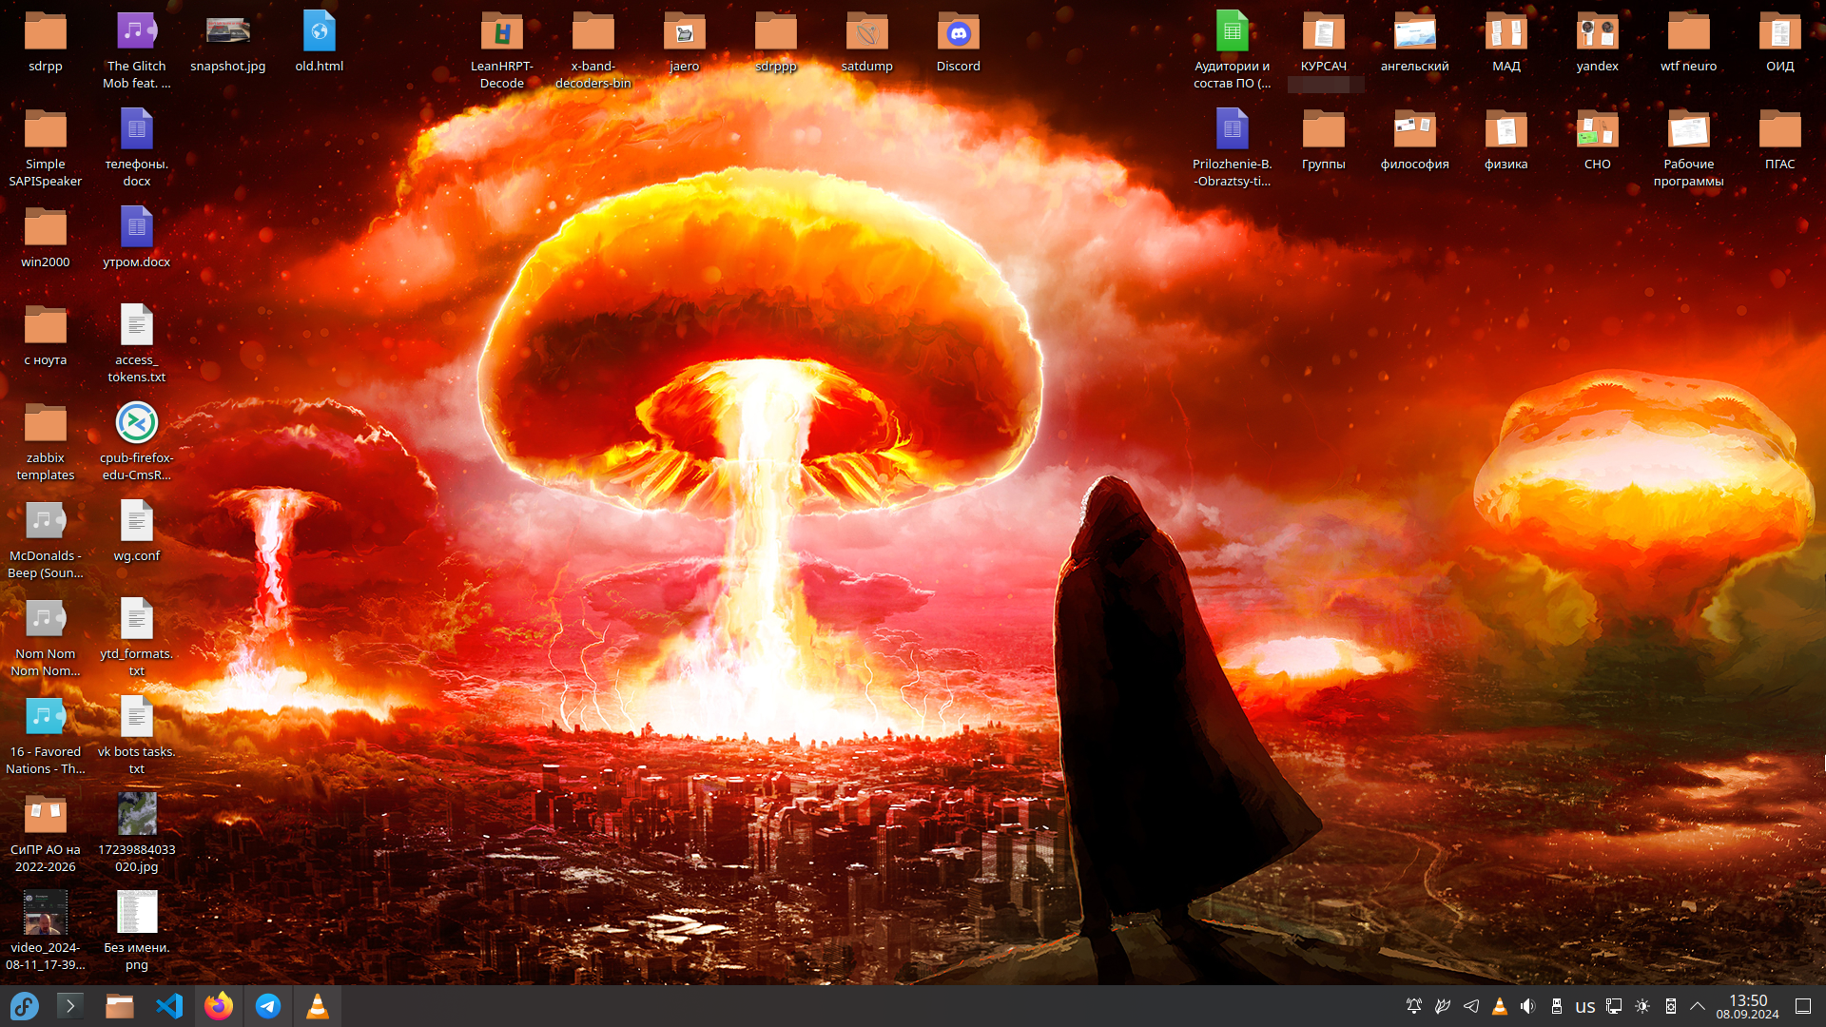Select the vk bots tasks.txt file

click(137, 736)
